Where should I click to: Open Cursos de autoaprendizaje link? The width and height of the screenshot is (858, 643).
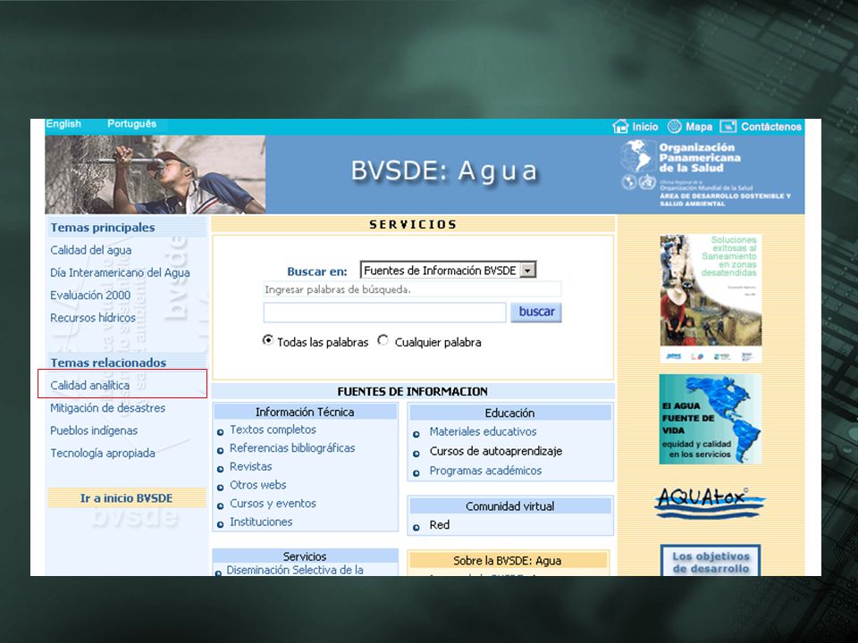point(496,452)
